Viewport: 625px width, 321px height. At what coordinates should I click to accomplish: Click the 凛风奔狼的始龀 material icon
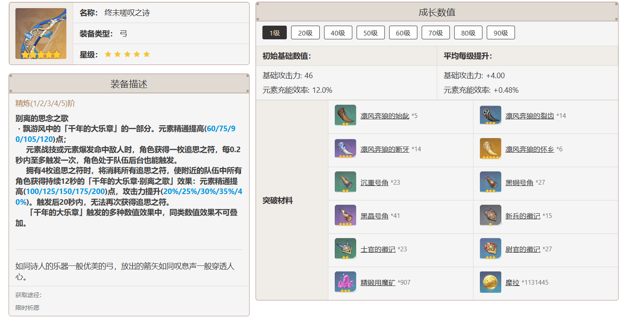pos(345,115)
